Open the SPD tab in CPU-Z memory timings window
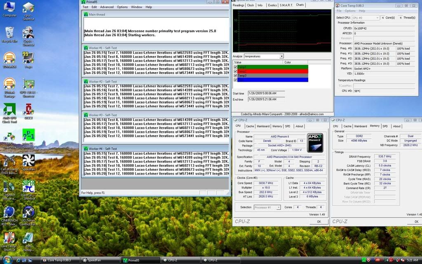Screen dimensions: 422x264 point(385,126)
